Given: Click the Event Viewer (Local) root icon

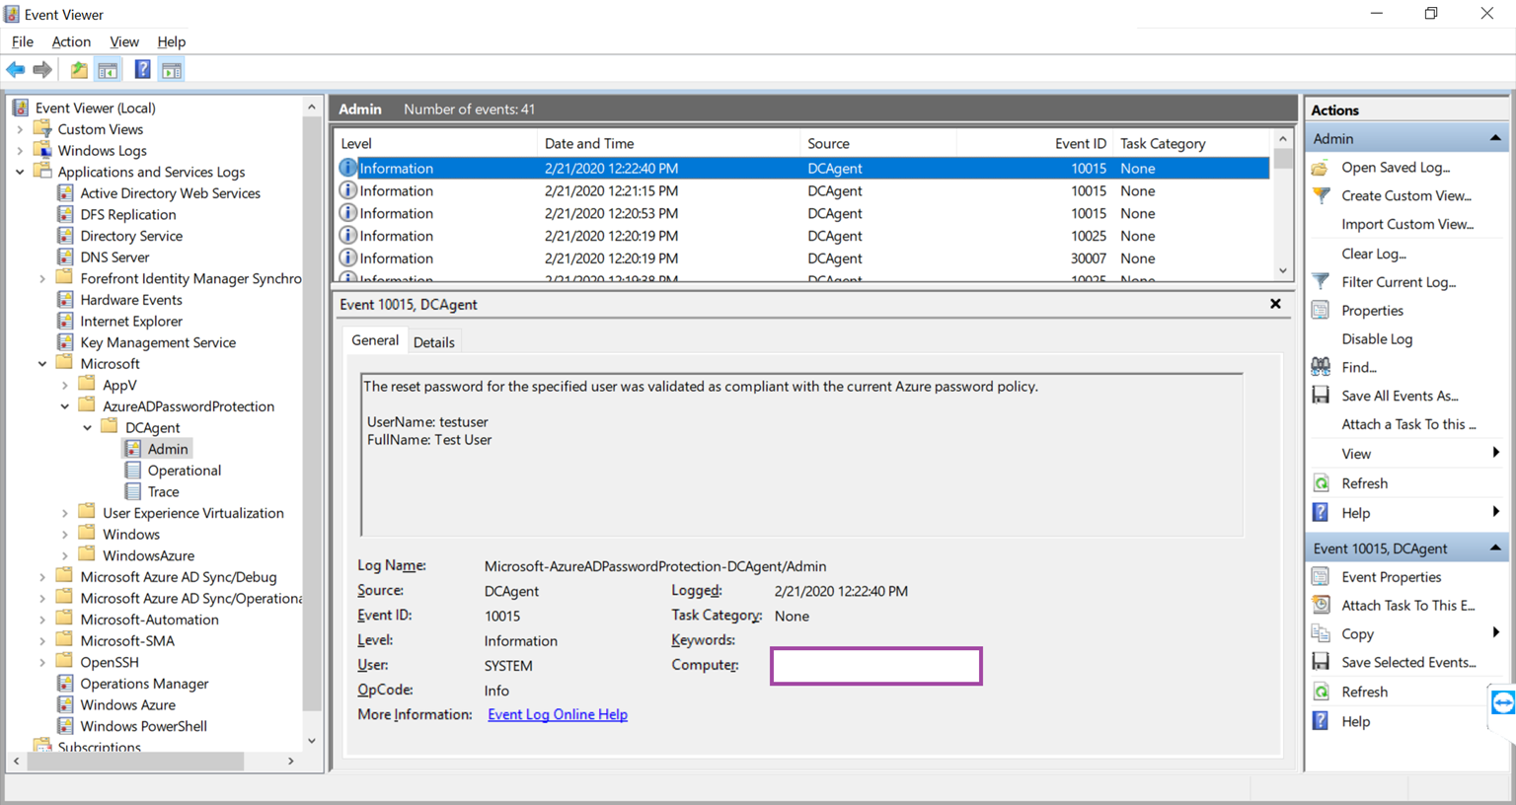Looking at the screenshot, I should pos(21,108).
